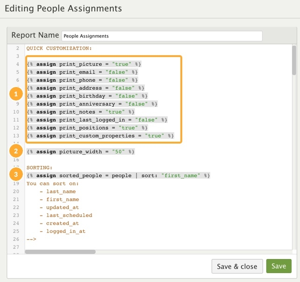Click the Report Name input field
The width and height of the screenshot is (300, 282).
coord(162,36)
